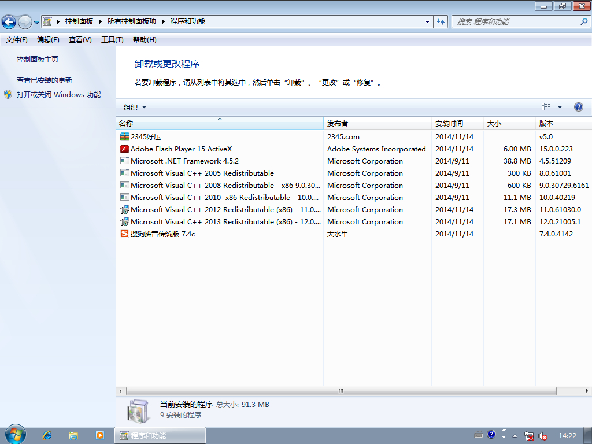
Task: Click the horizontal scrollbar left arrow
Action: click(x=120, y=391)
